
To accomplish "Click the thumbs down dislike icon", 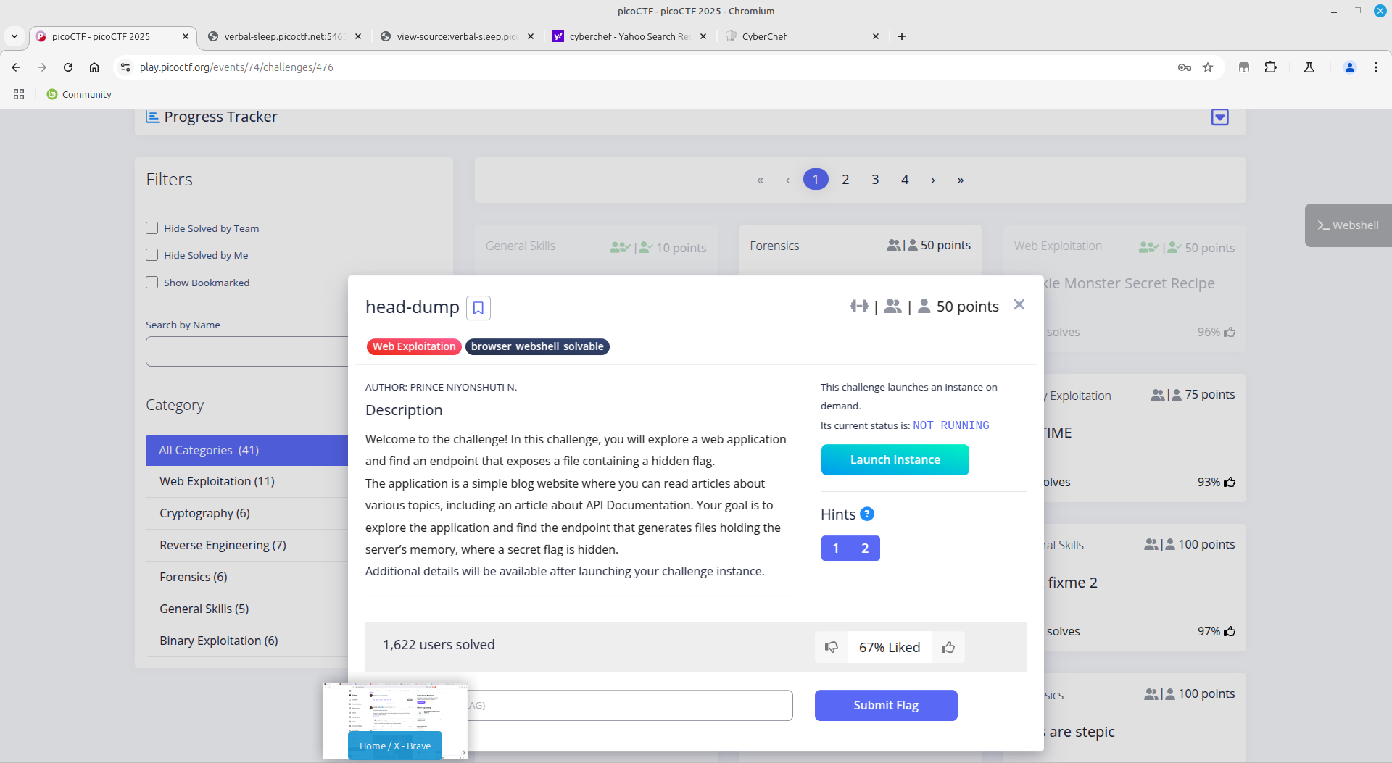I will click(831, 647).
